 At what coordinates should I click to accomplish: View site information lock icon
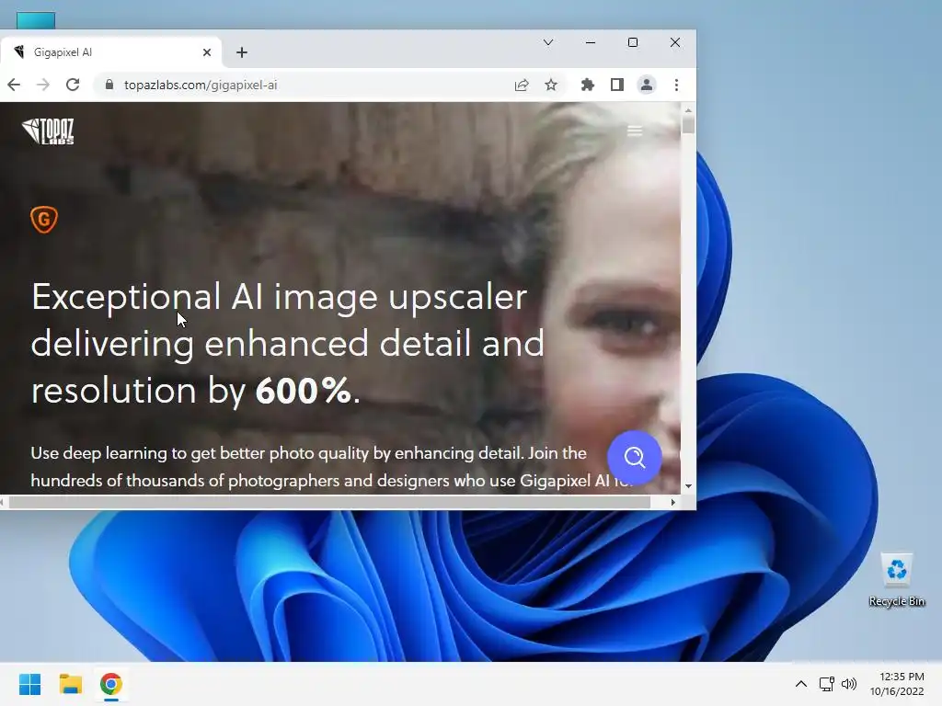click(109, 85)
